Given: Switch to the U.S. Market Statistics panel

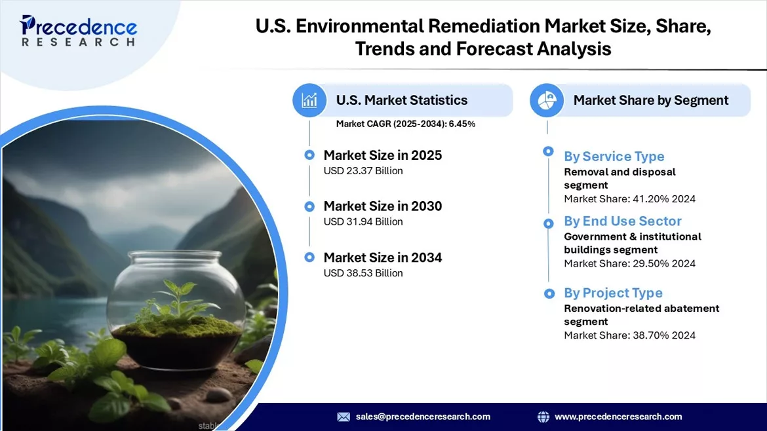Looking at the screenshot, I should coord(402,100).
